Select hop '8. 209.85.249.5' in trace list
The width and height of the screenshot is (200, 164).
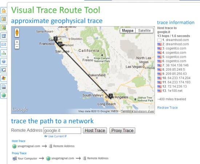[173, 70]
